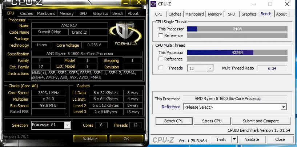Click Validate in right window
Image resolution: width=297 pixels, height=147 pixels.
pyautogui.click(x=252, y=140)
